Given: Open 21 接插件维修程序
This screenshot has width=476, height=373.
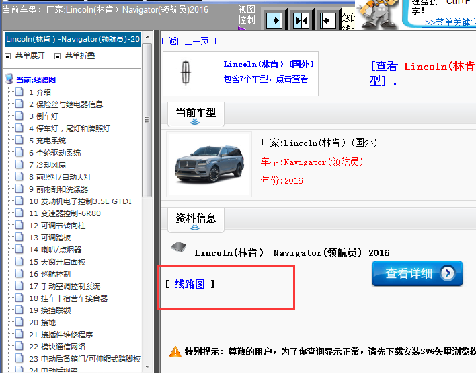Looking at the screenshot, I should point(61,335).
